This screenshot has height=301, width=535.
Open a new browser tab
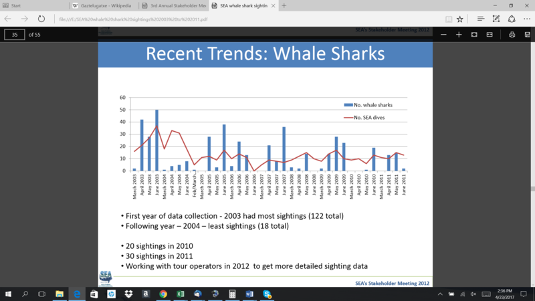click(x=284, y=5)
